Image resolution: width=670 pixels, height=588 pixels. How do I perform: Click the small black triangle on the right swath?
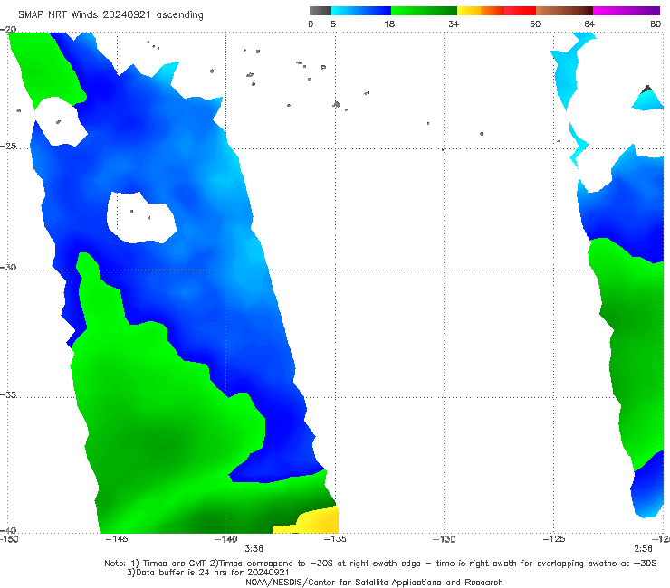click(x=647, y=89)
